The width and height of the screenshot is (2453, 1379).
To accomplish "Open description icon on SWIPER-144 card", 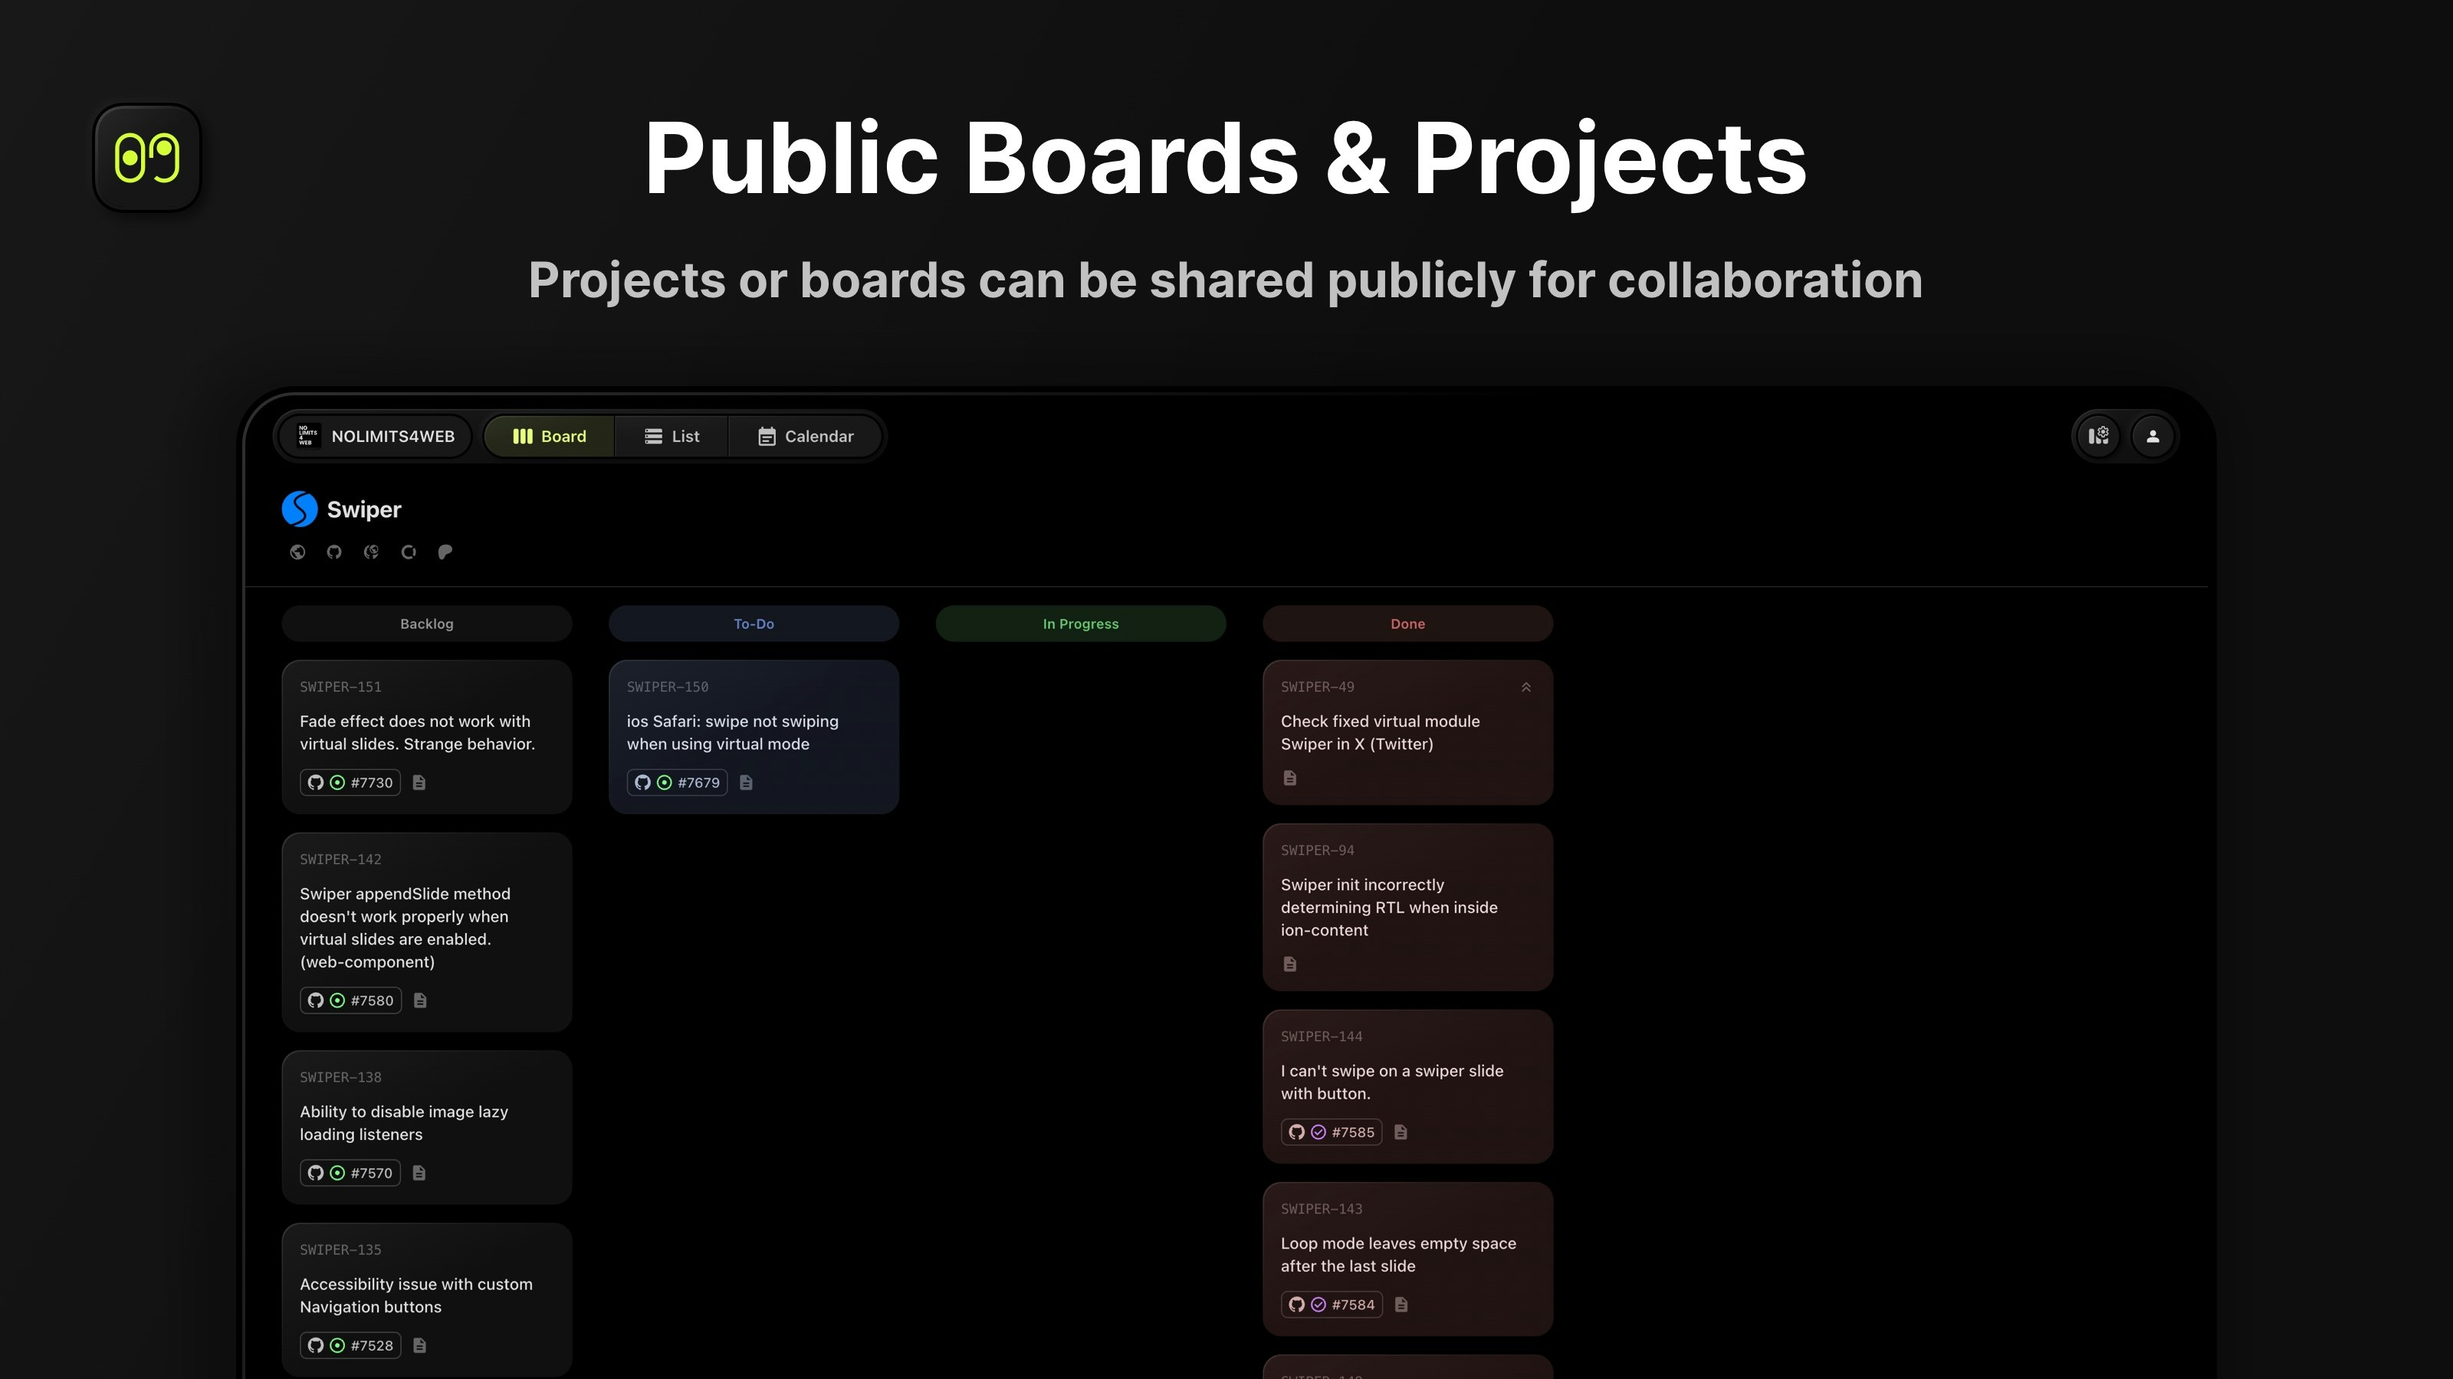I will click(1401, 1132).
